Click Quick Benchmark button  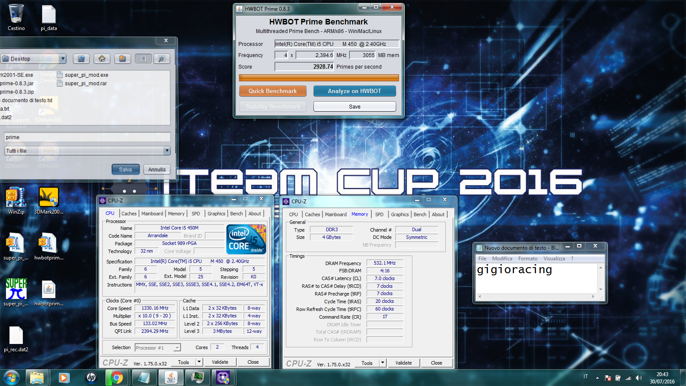click(273, 91)
